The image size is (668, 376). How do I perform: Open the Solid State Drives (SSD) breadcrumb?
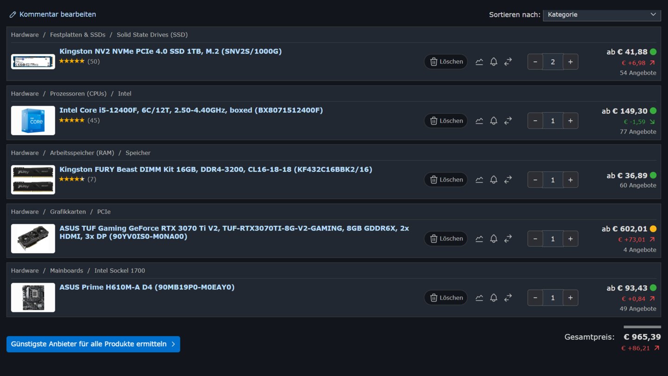coord(152,35)
